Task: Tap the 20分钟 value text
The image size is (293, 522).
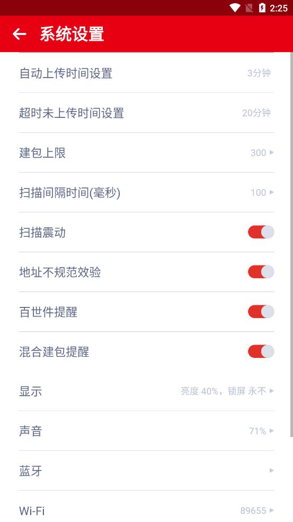Action: click(256, 113)
